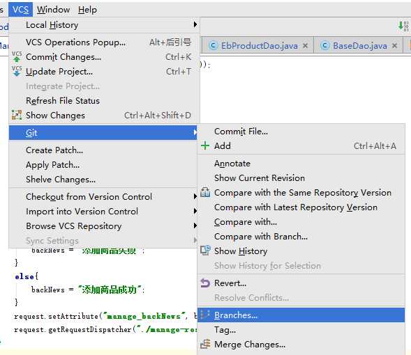Click the green update arrow toolbar icon

pos(401,26)
